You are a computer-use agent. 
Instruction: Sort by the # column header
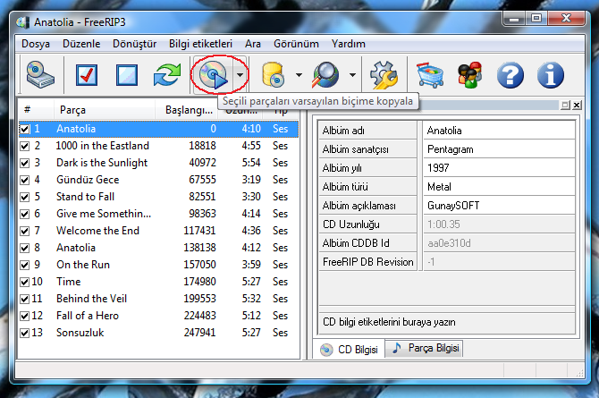point(37,110)
